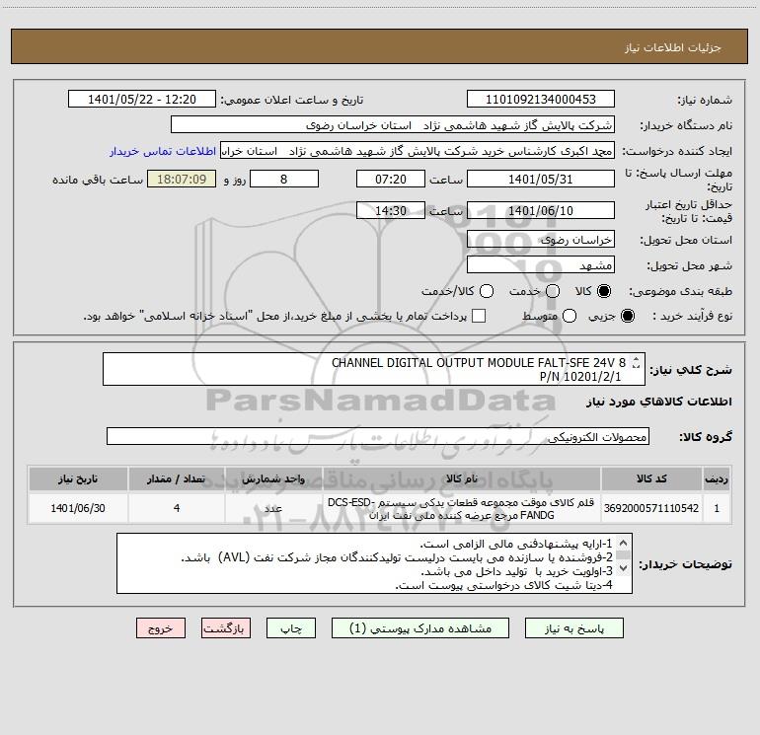This screenshot has width=760, height=735.
Task: Click the CHANNEL DIGITAL OUTPUT MODULE description text
Action: pyautogui.click(x=479, y=369)
